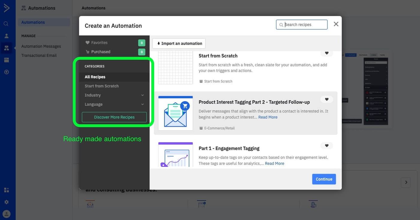
Task: Close the Create an Automation dialog
Action: [x=336, y=24]
